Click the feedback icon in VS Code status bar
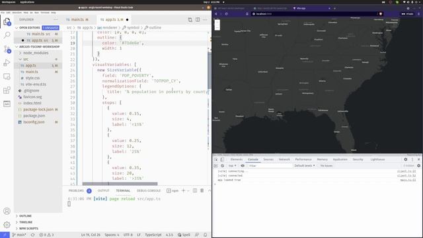 coord(197,235)
